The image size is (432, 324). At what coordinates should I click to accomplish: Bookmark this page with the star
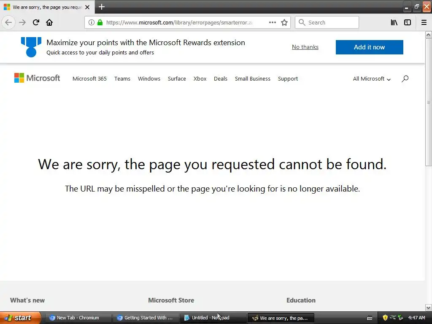(284, 22)
